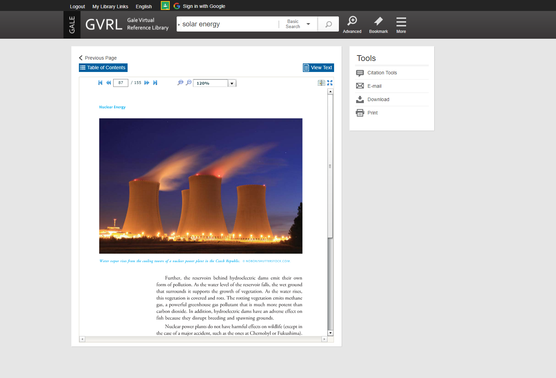Zoom in with the magnifier plus icon
This screenshot has height=378, width=556.
point(180,83)
